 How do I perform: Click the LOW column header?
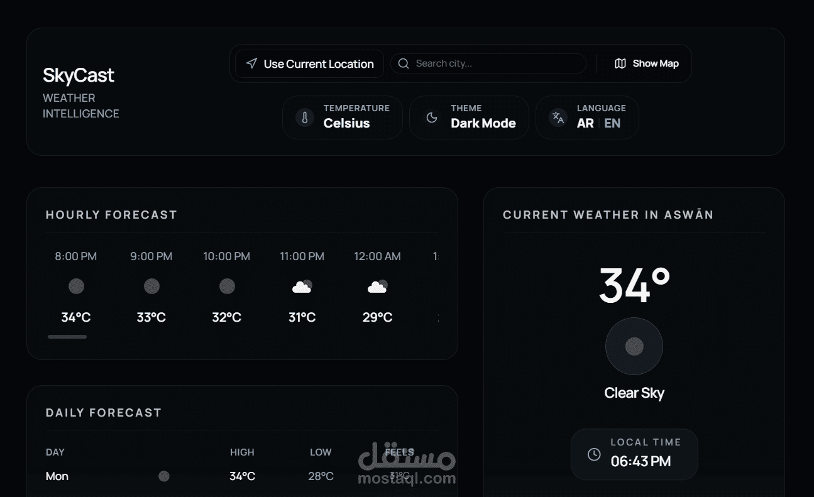(x=321, y=452)
